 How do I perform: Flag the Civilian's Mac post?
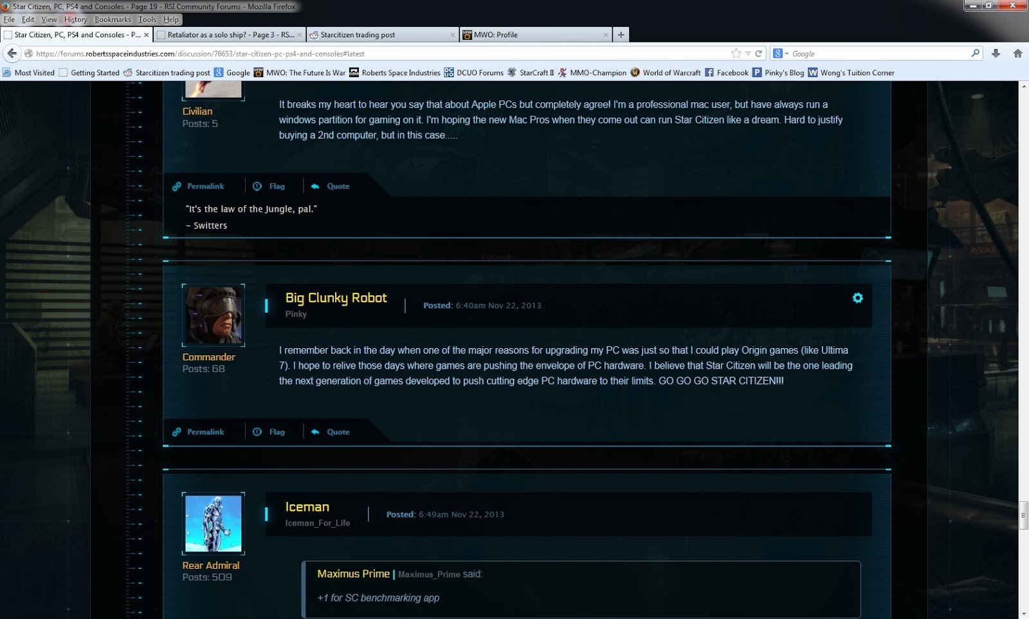click(x=269, y=186)
